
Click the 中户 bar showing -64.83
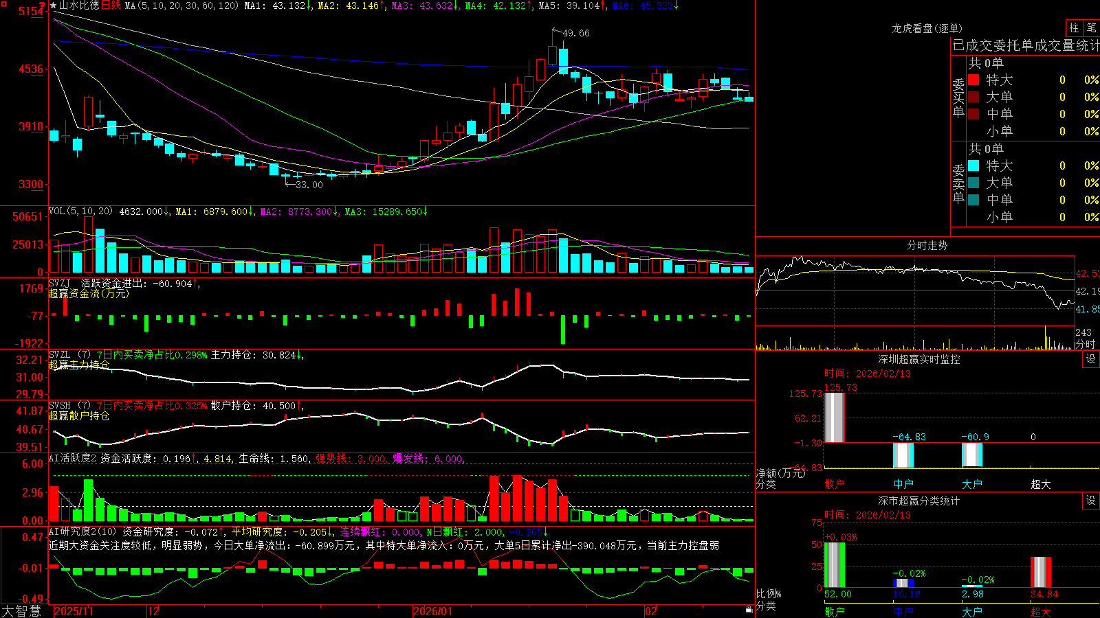coord(903,455)
